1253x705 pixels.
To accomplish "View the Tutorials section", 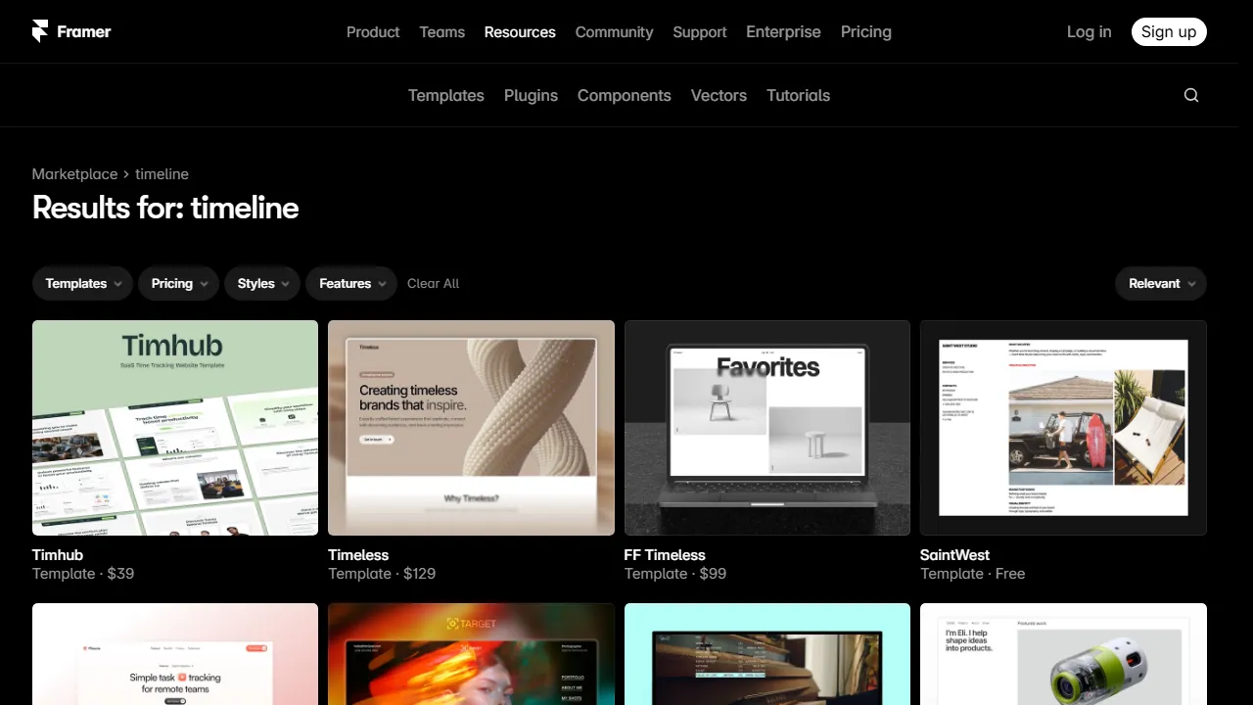I will click(798, 95).
